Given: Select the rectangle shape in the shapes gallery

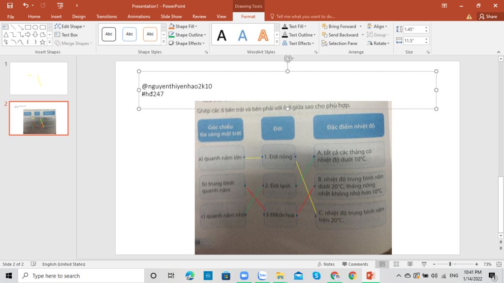Looking at the screenshot, I should click(x=28, y=28).
